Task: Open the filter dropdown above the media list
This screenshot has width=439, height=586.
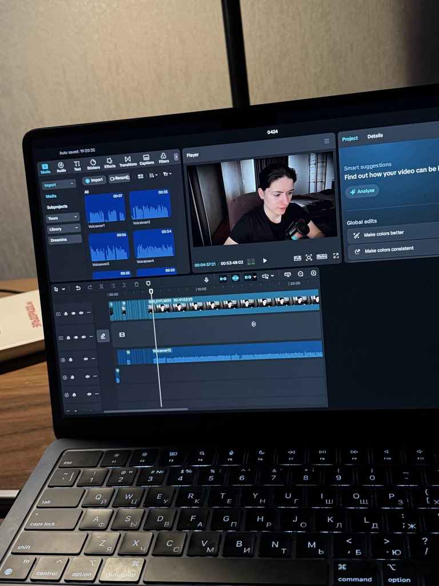Action: (x=167, y=174)
